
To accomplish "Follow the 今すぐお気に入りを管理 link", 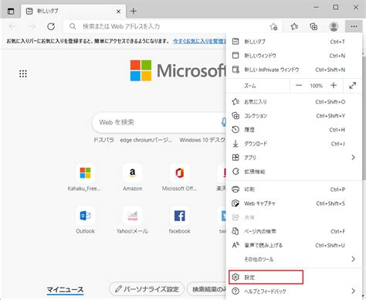I will pyautogui.click(x=199, y=41).
